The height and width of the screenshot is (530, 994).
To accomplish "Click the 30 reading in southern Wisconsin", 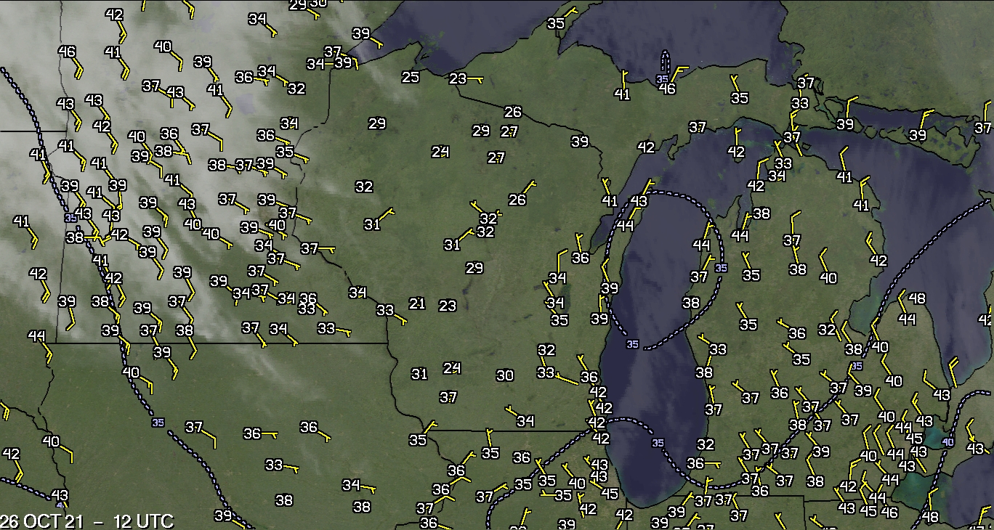I will [x=505, y=375].
